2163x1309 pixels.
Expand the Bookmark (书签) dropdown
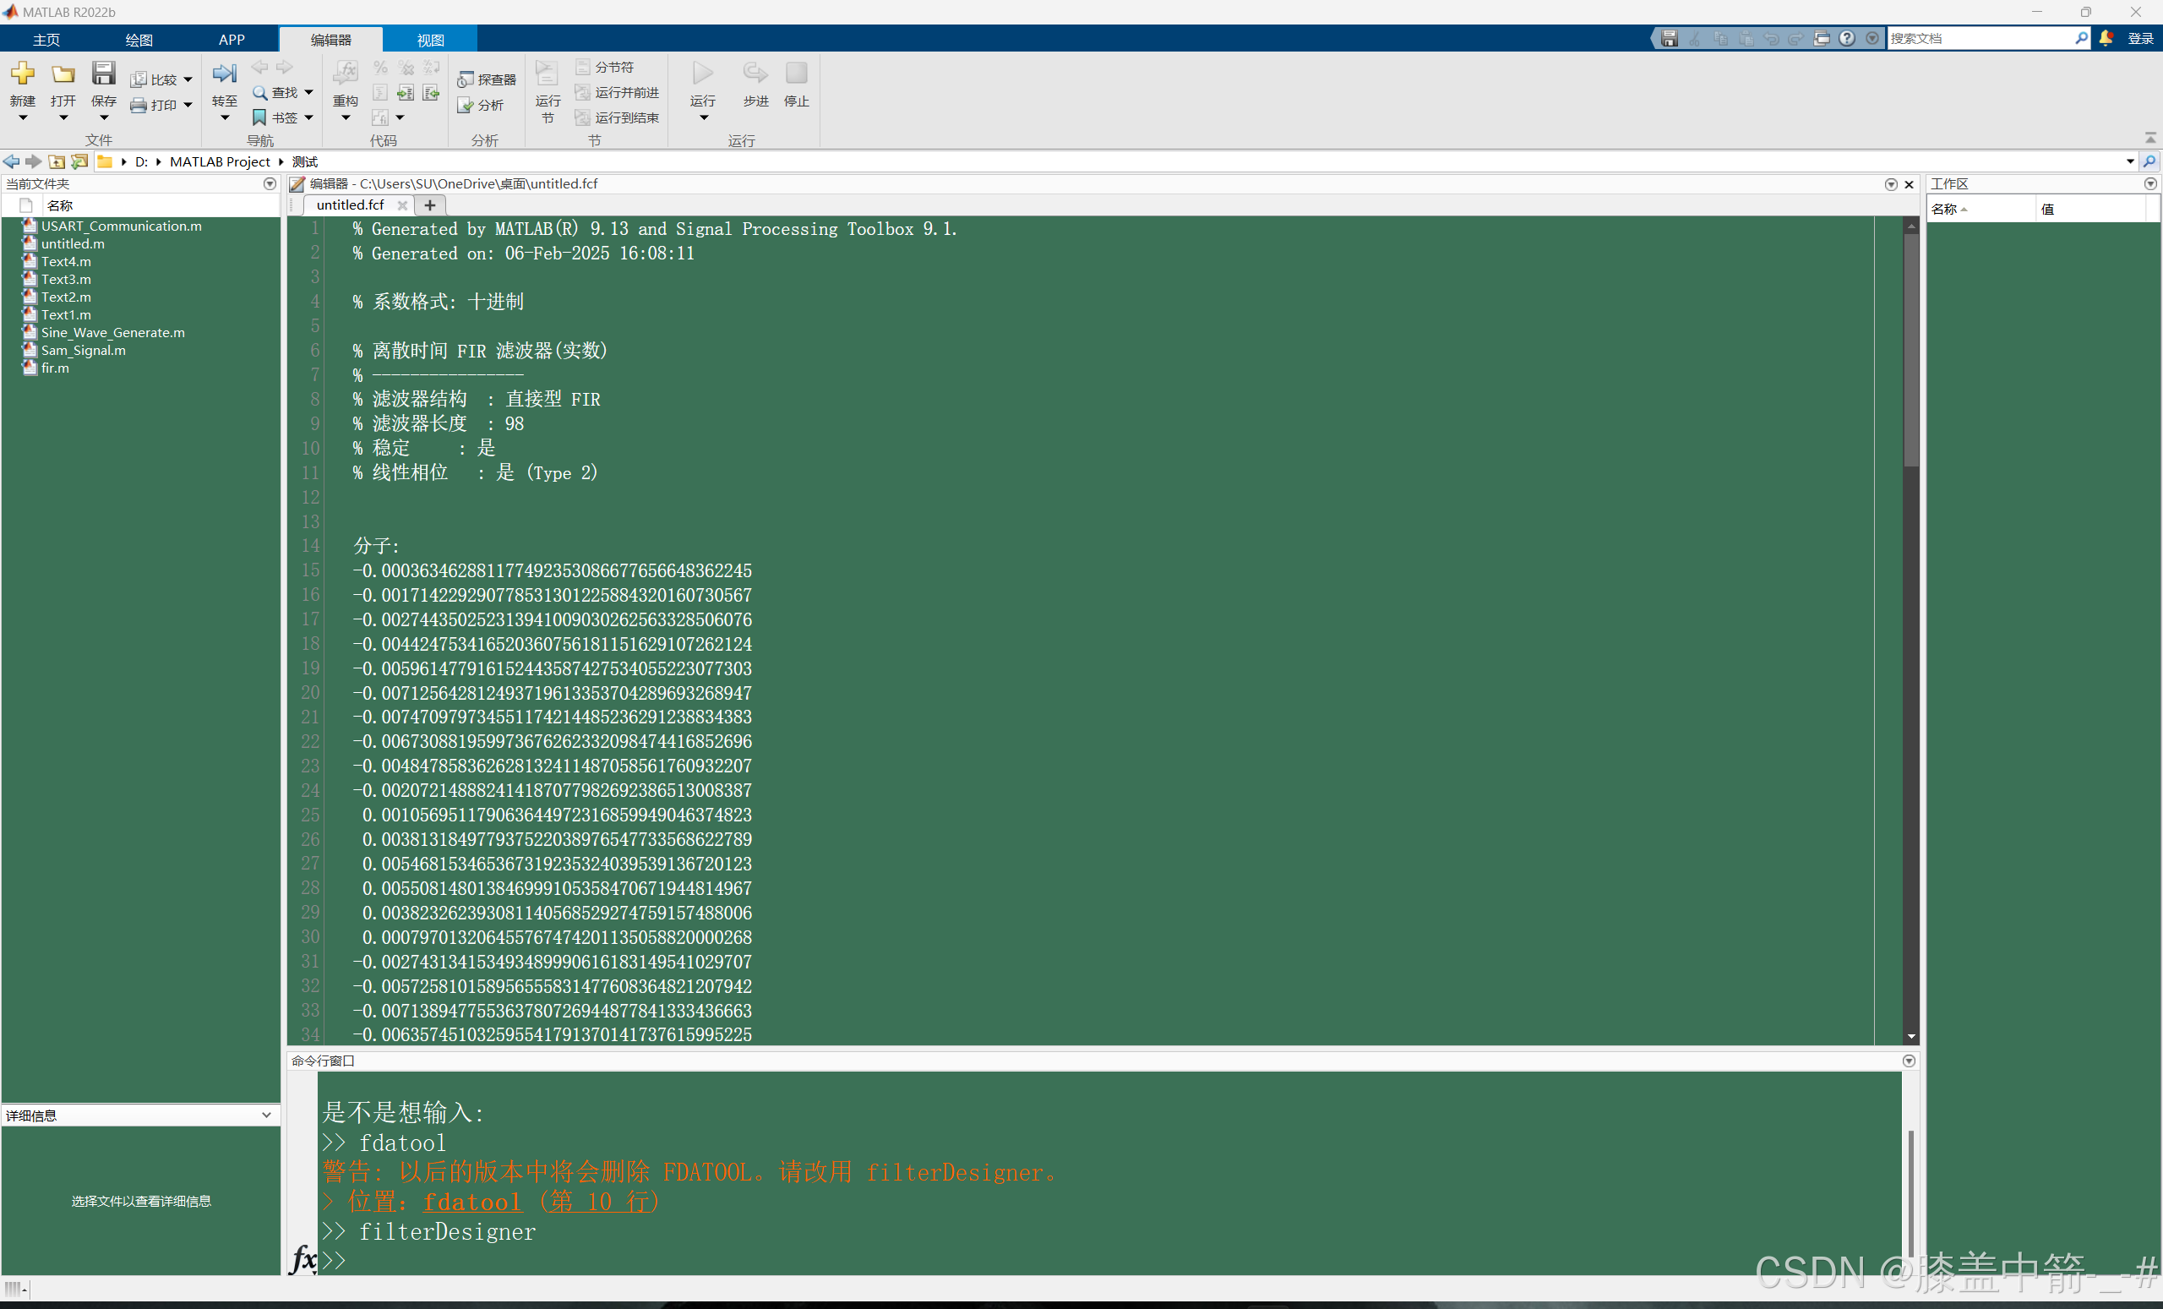coord(309,117)
